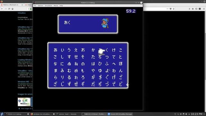The image size is (206, 116).
Task: Open the Windows ME – V search result
Action: (25, 82)
